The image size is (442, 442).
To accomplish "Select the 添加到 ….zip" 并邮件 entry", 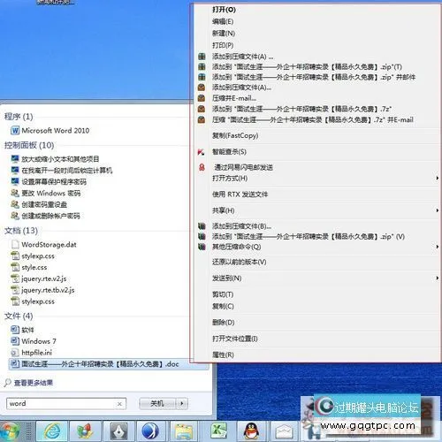I will [x=314, y=77].
